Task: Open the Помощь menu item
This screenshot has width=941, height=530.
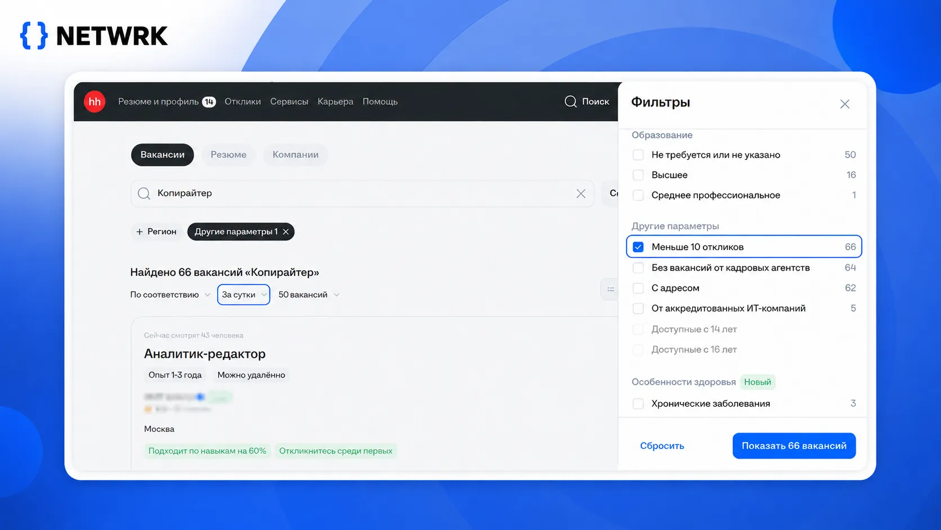Action: coord(380,102)
